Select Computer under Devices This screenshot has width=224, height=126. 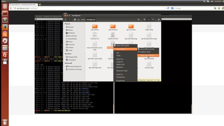click(71, 60)
